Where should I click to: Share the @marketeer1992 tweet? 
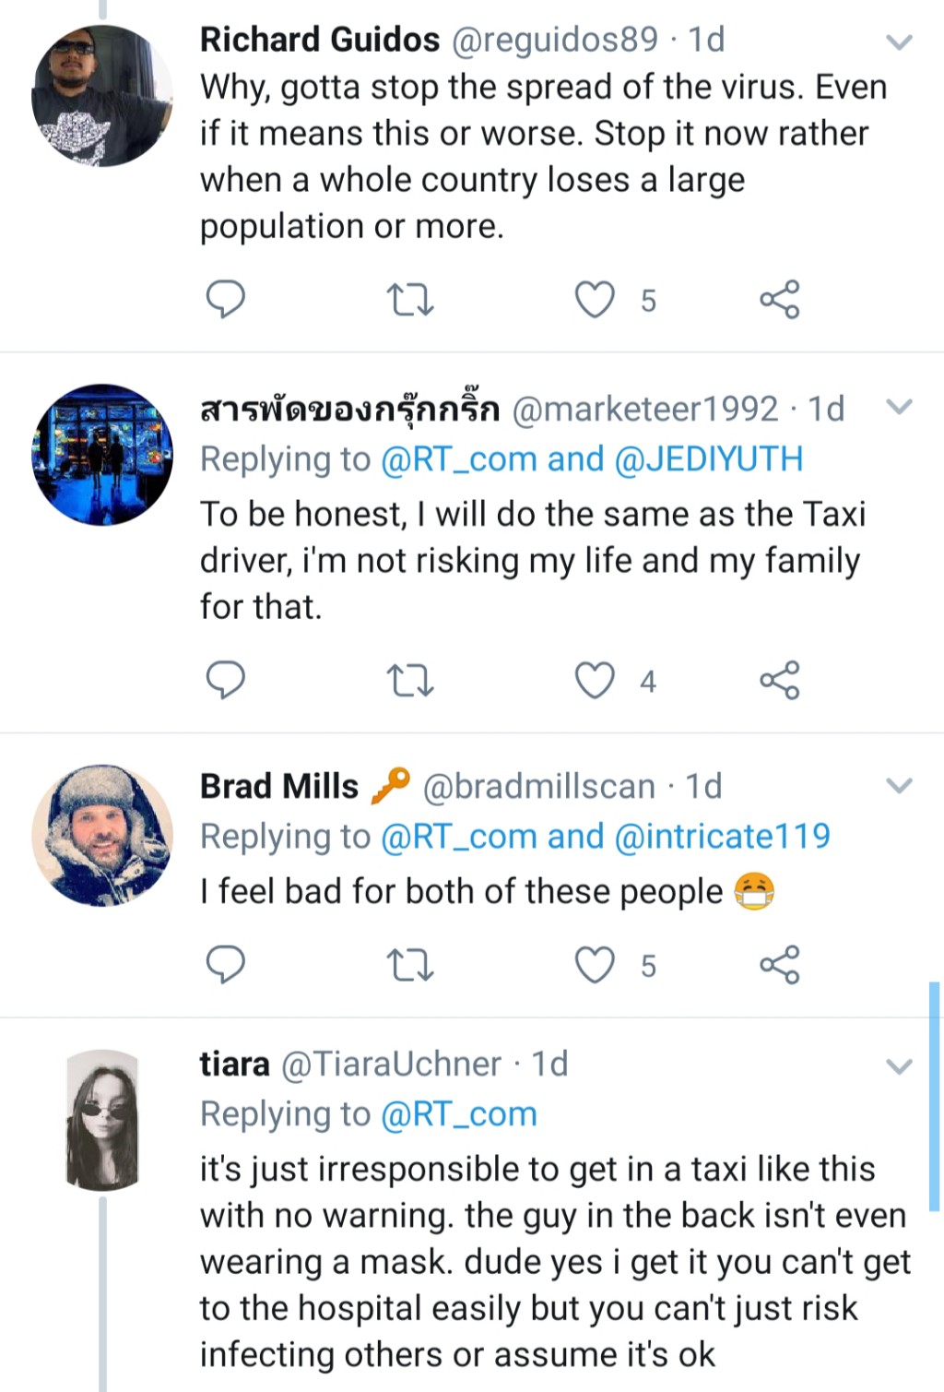(x=779, y=681)
